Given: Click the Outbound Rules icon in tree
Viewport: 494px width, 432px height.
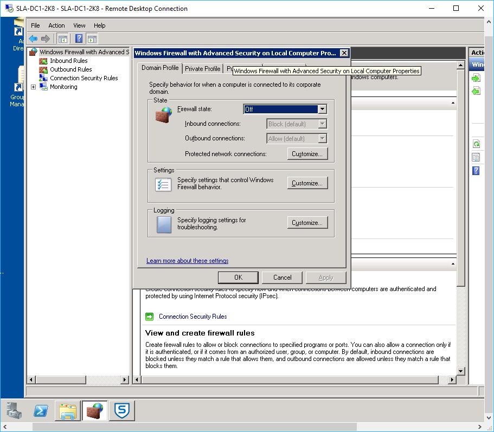Looking at the screenshot, I should [43, 69].
